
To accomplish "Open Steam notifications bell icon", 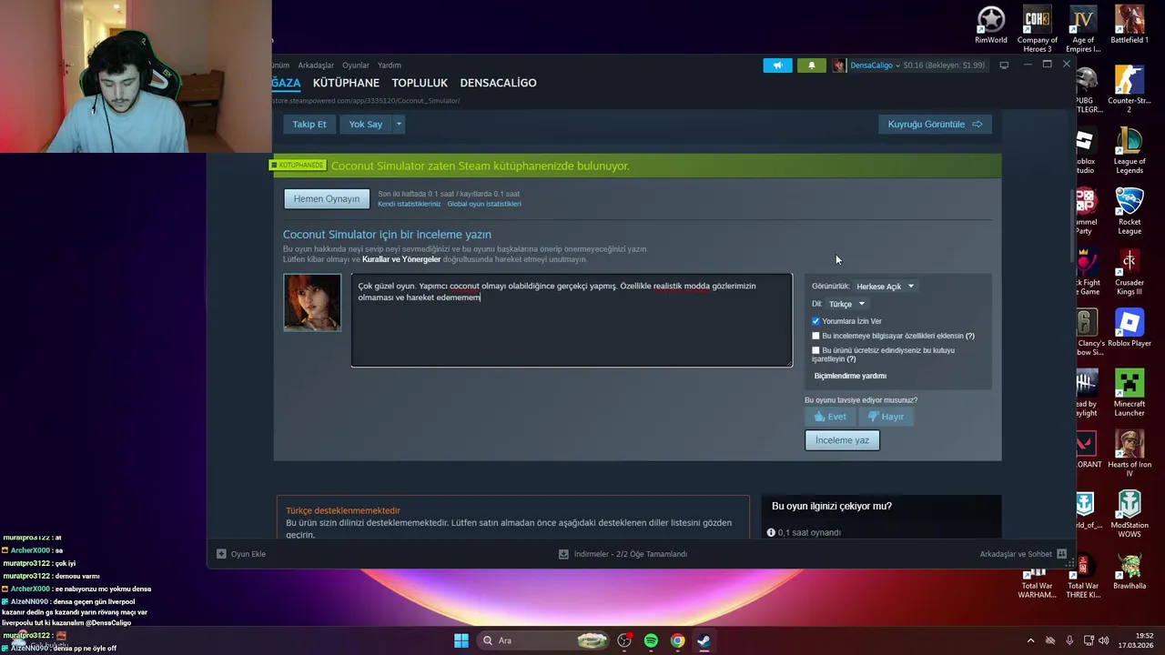I will tap(812, 65).
